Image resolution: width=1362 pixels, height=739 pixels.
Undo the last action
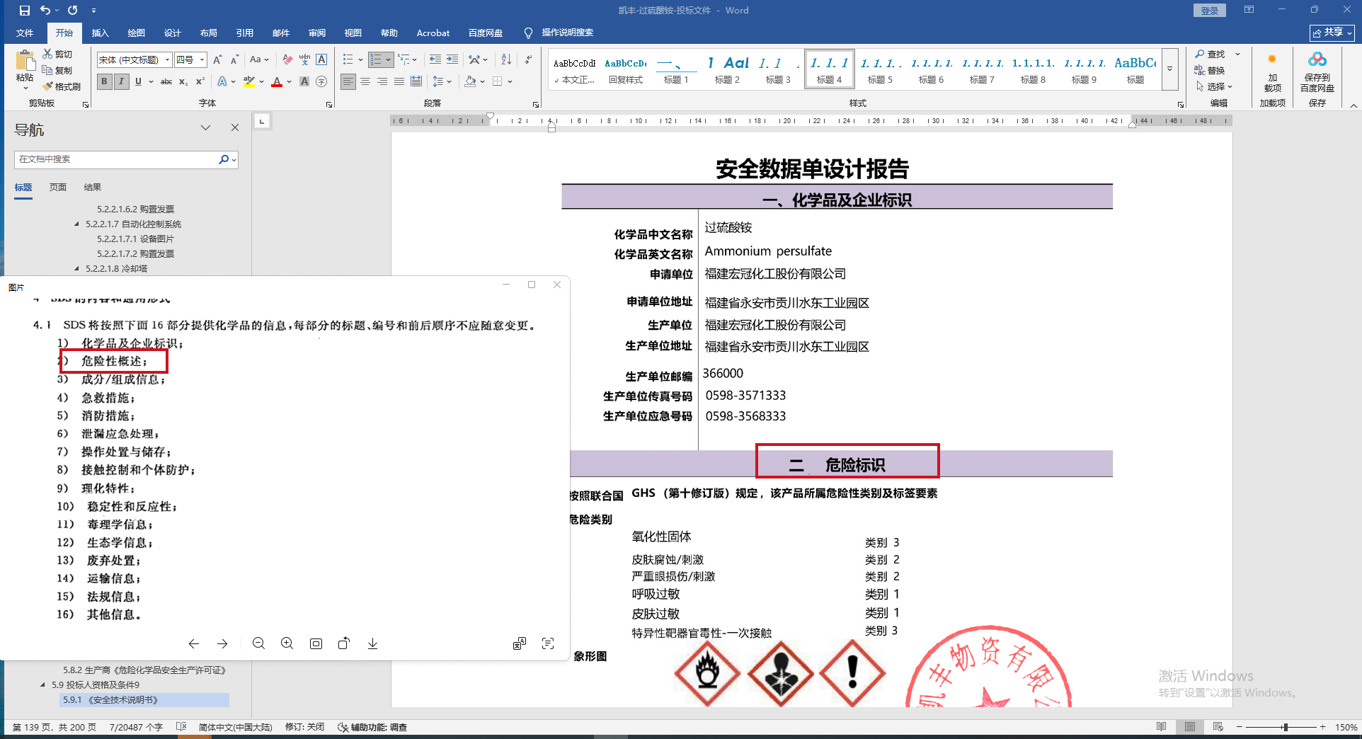coord(45,11)
